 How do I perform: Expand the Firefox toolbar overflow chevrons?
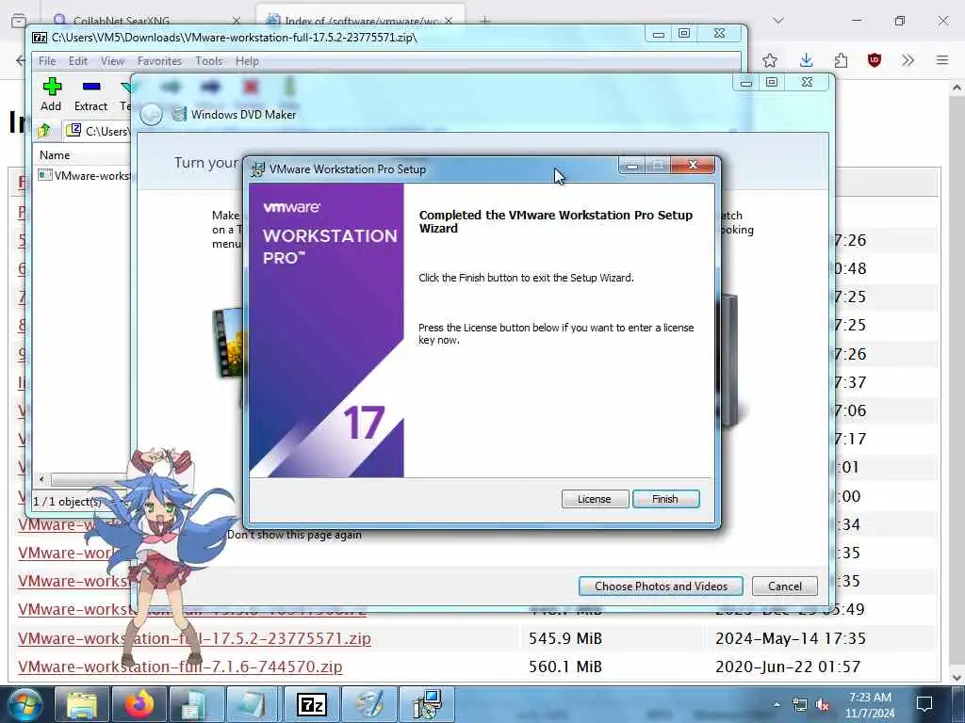908,60
